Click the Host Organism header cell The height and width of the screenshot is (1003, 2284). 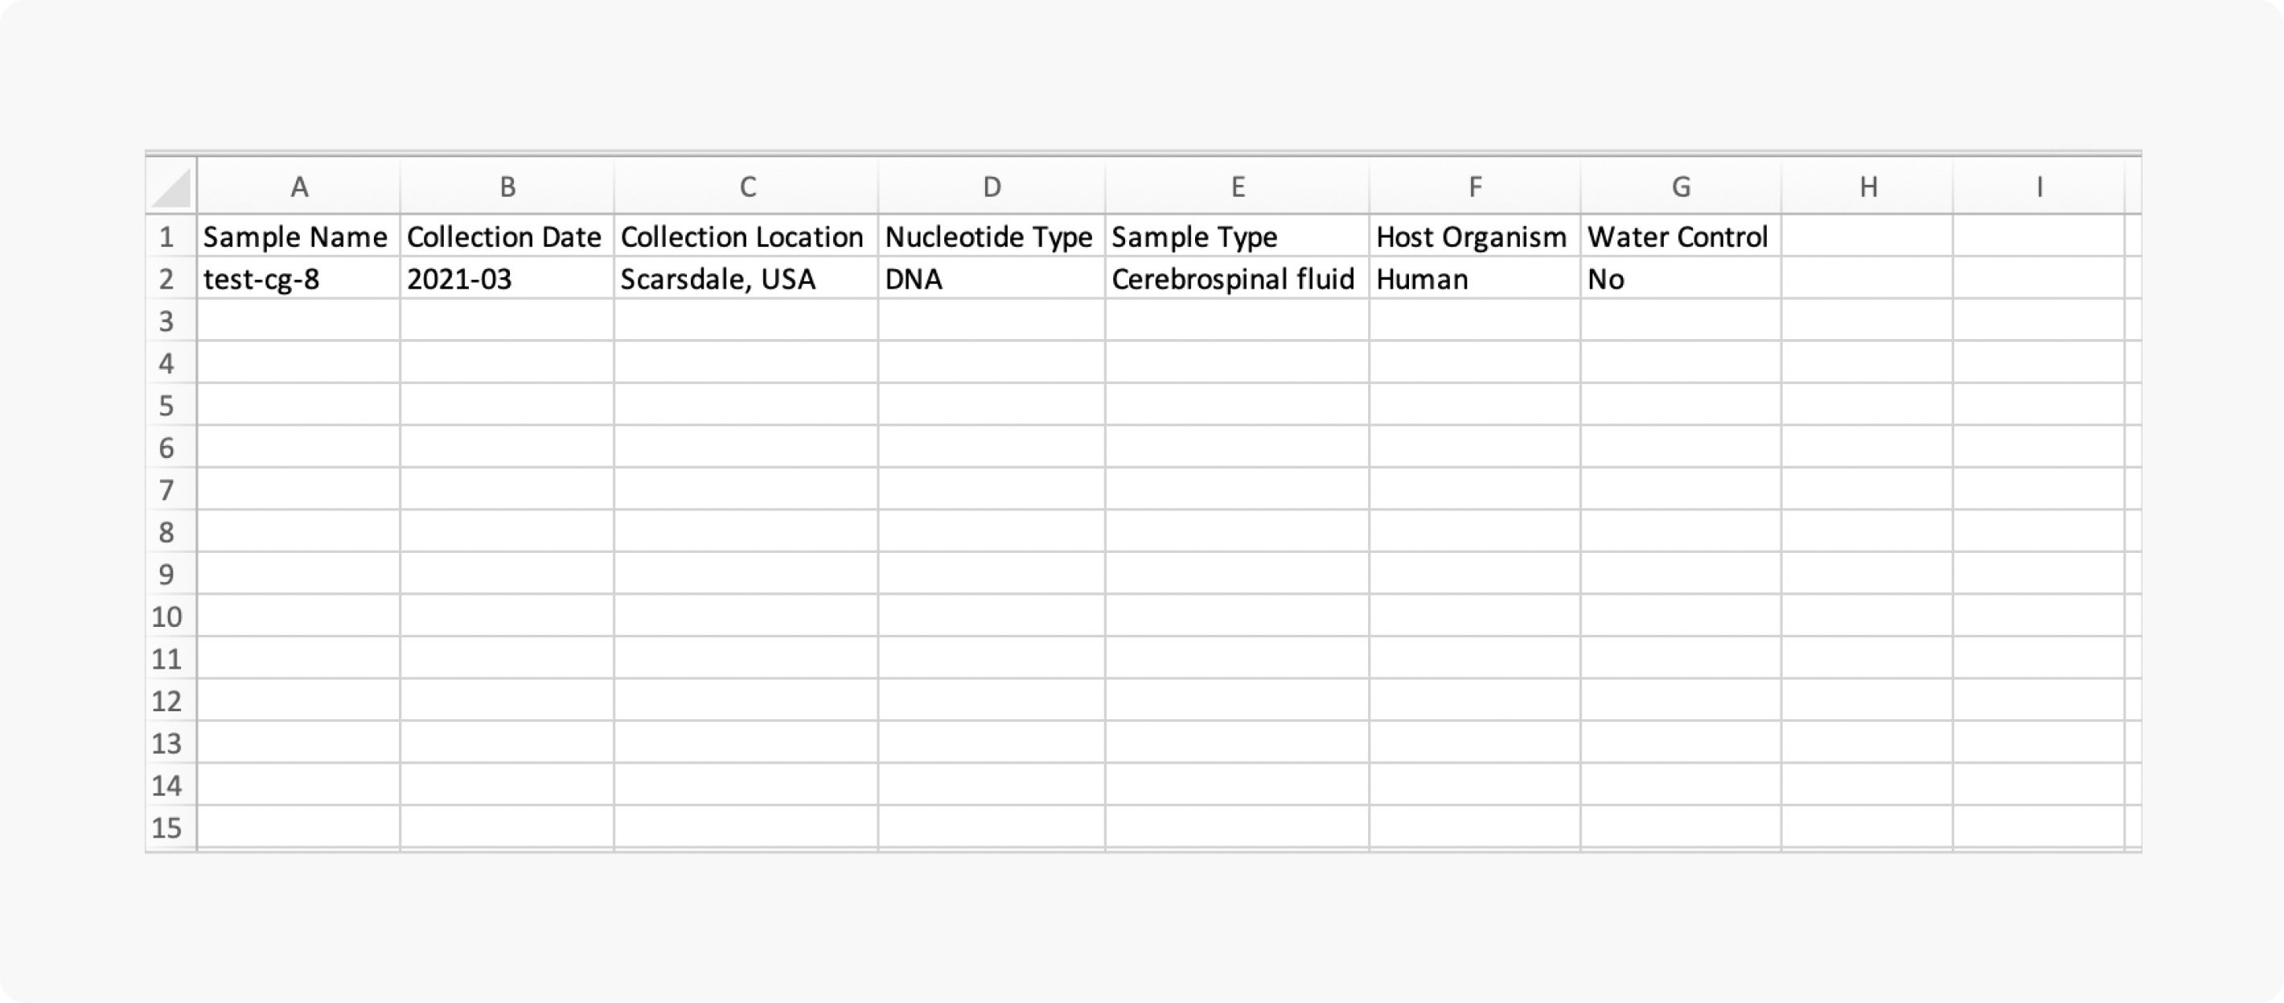1474,236
